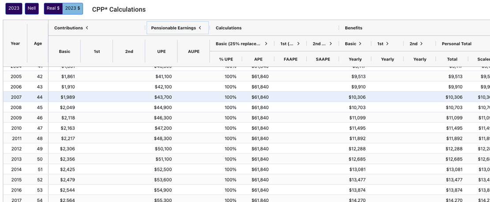Viewport: 490px width, 202px height.
Task: Click the FAAPE column header
Action: [x=290, y=59]
